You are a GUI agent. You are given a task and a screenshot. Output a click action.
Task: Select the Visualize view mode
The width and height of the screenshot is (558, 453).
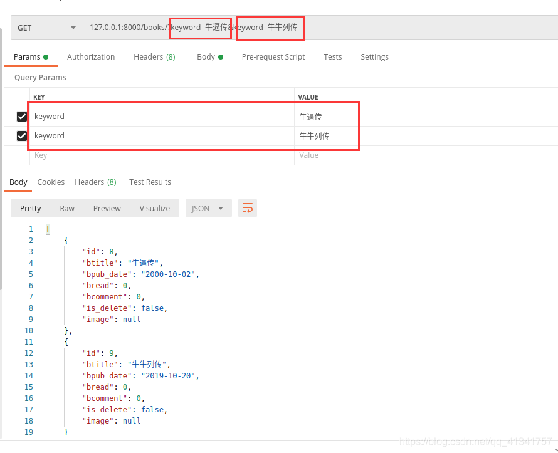pyautogui.click(x=154, y=209)
